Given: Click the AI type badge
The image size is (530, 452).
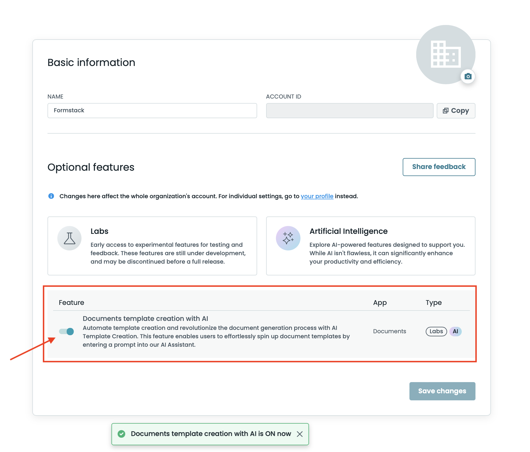Looking at the screenshot, I should point(455,331).
